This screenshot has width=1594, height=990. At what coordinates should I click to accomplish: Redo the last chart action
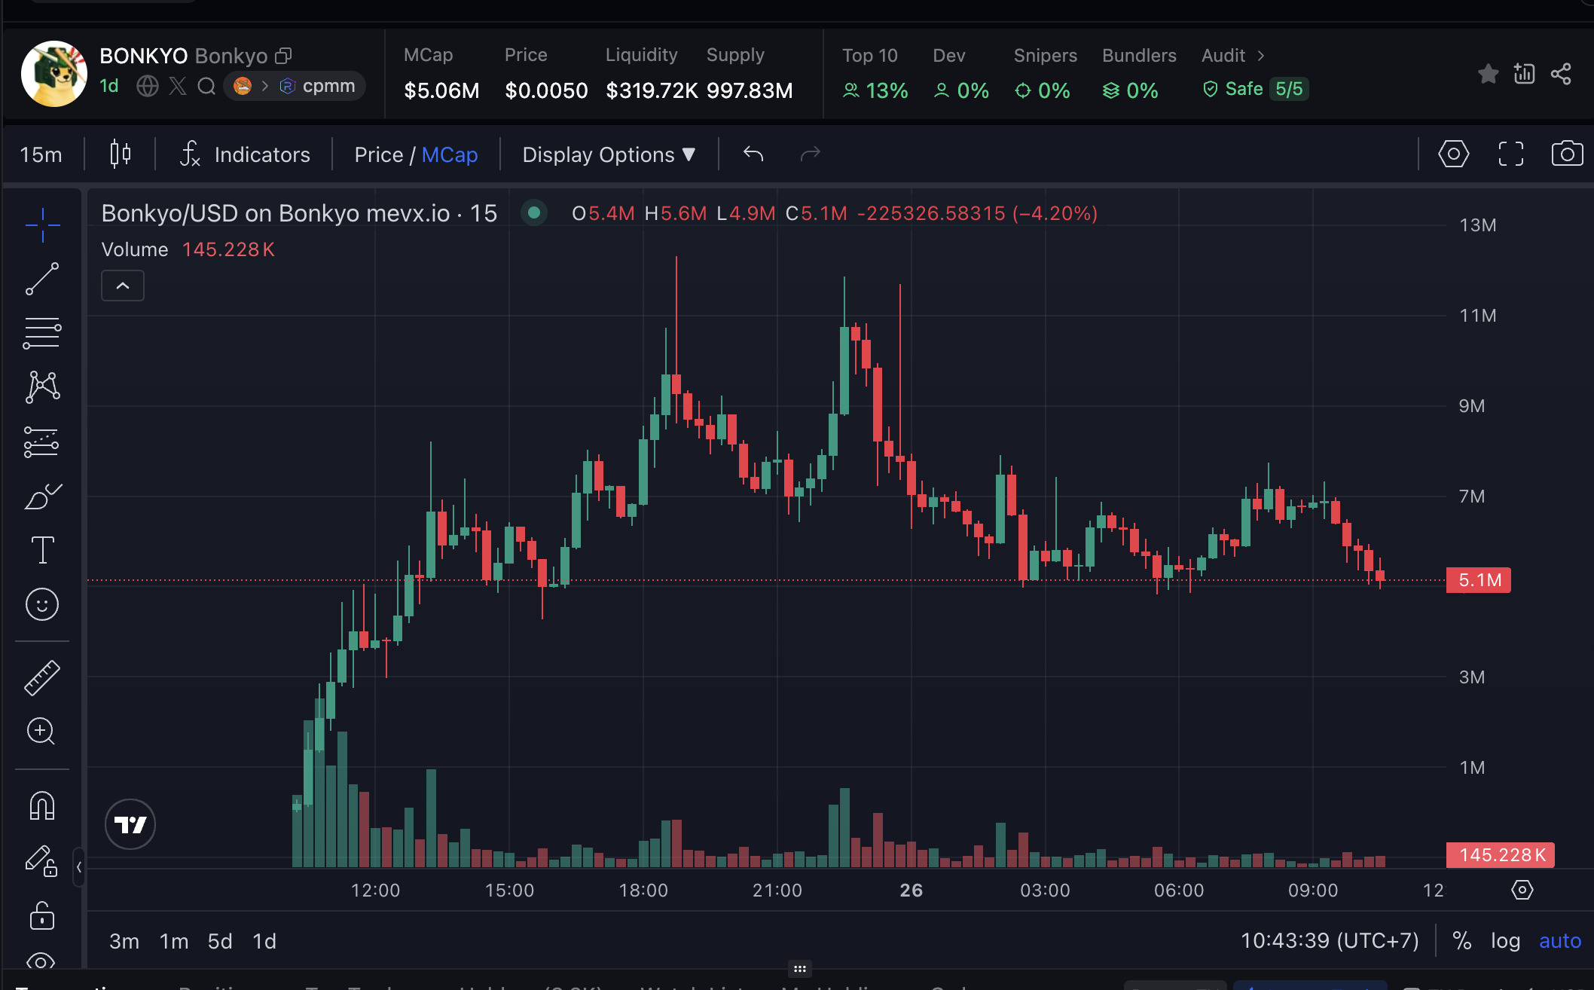click(810, 154)
